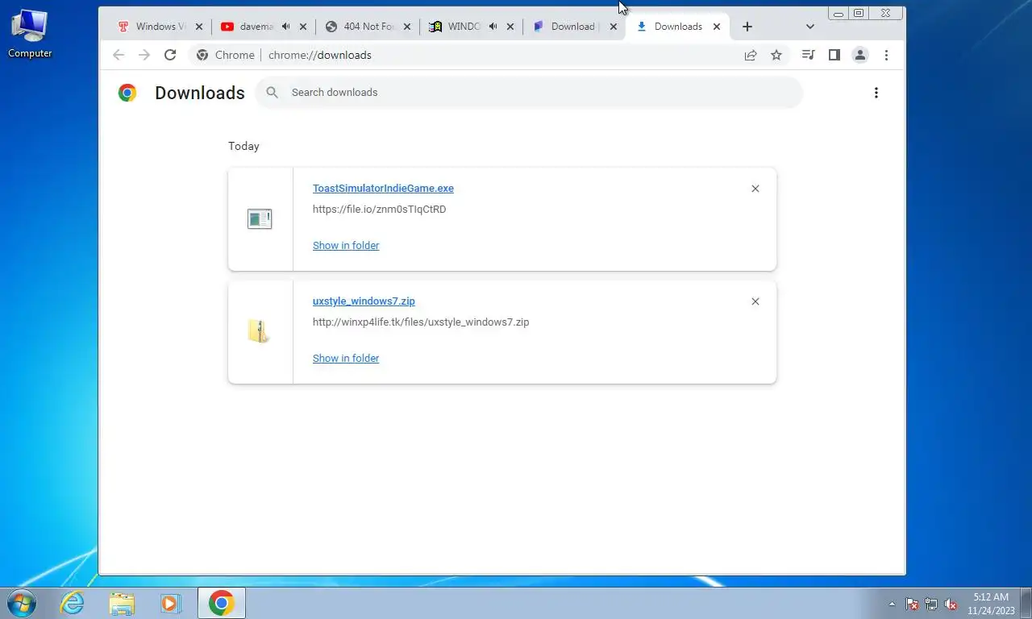Show ToastSimulatorIndieGame.exe in folder
This screenshot has height=619, width=1032.
pos(346,246)
